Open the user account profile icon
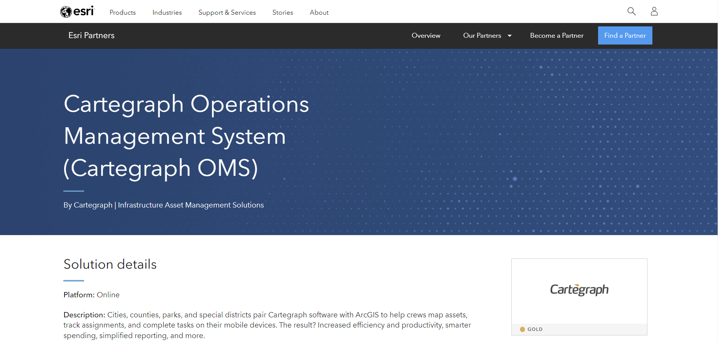718x343 pixels. click(x=654, y=11)
